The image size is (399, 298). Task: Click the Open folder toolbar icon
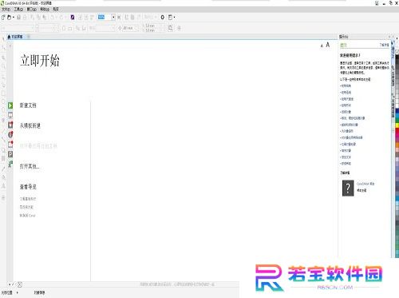pos(9,18)
